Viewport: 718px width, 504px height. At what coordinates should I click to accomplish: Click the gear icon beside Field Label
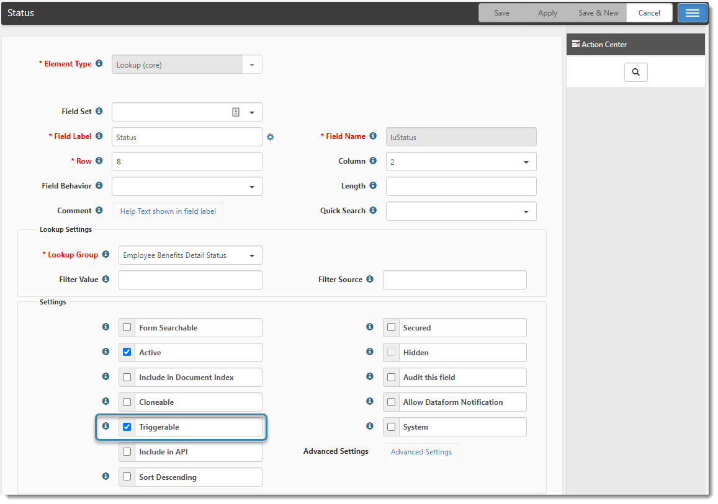click(270, 137)
